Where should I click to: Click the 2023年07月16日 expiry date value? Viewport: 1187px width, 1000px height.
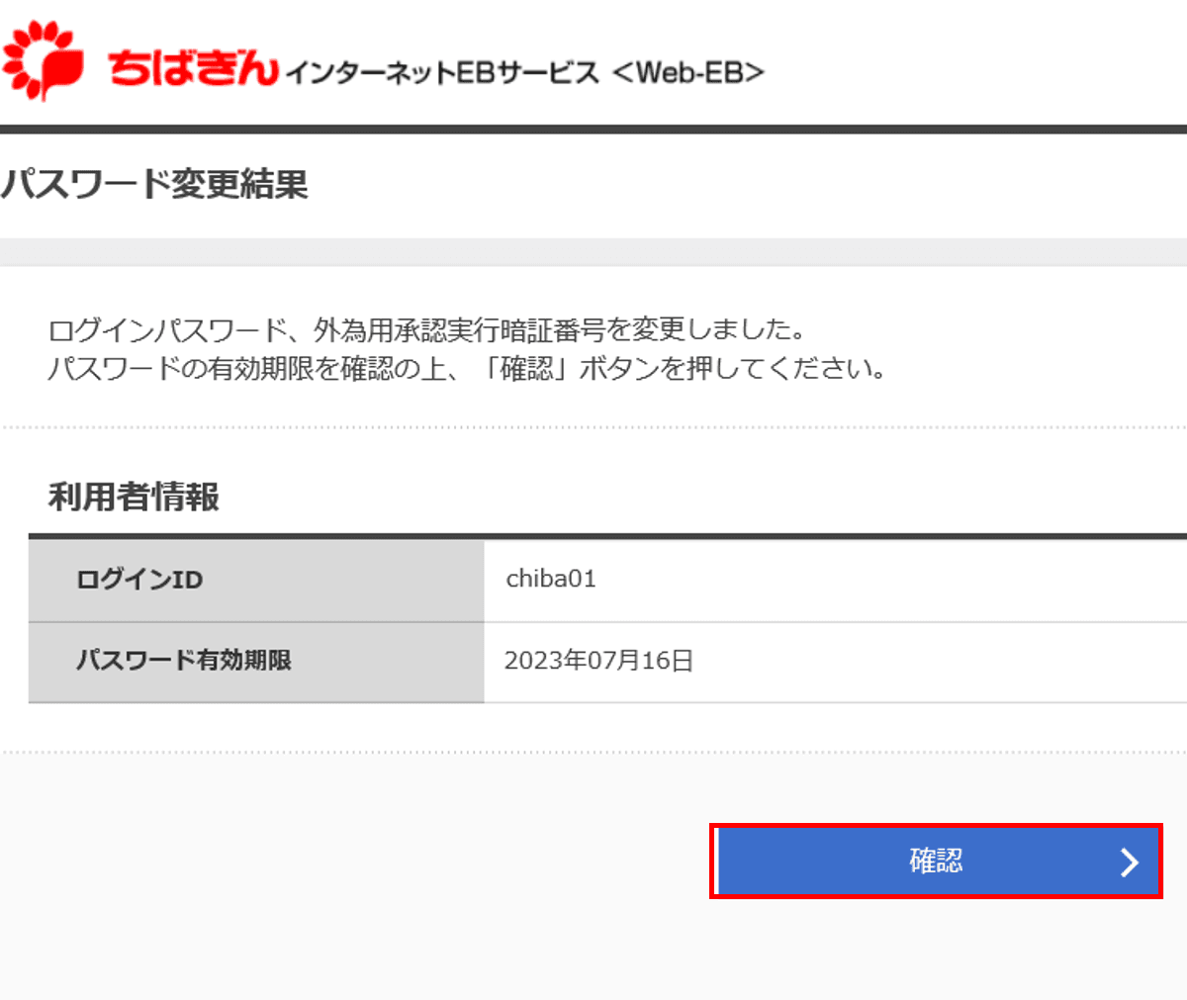click(x=598, y=661)
